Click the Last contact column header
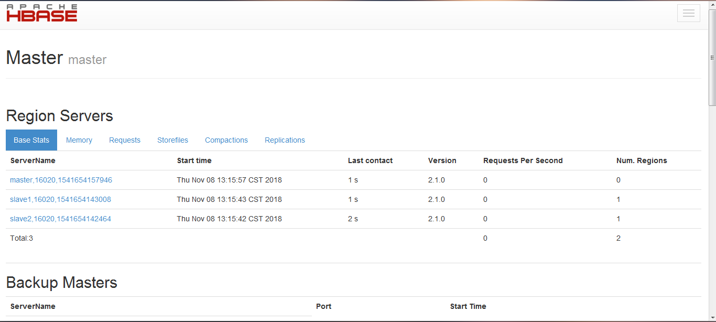Viewport: 716px width, 322px height. coord(370,160)
